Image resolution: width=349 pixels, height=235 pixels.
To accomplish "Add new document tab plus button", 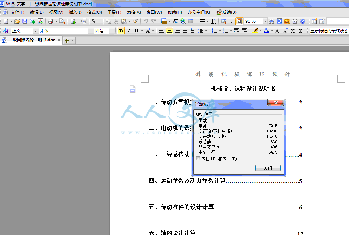I will click(x=67, y=40).
